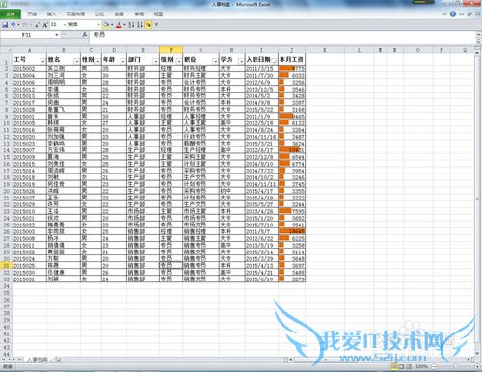Open the 职位 column filter dropdown

pos(215,61)
